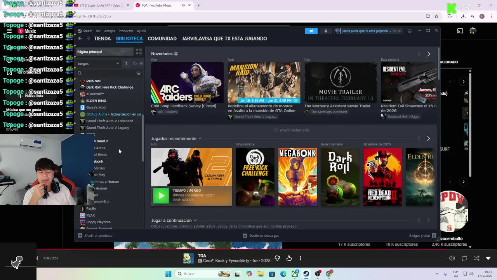Open the Ver menu
497x280 pixels.
[98, 31]
